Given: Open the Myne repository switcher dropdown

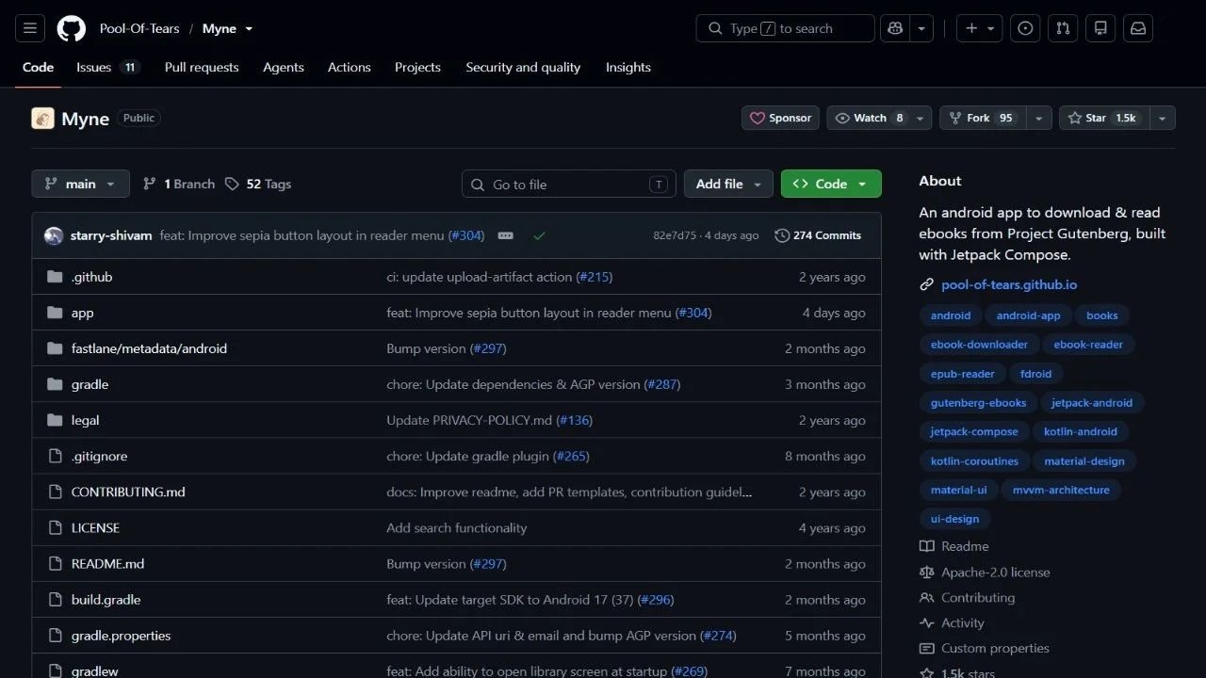Looking at the screenshot, I should [x=249, y=28].
